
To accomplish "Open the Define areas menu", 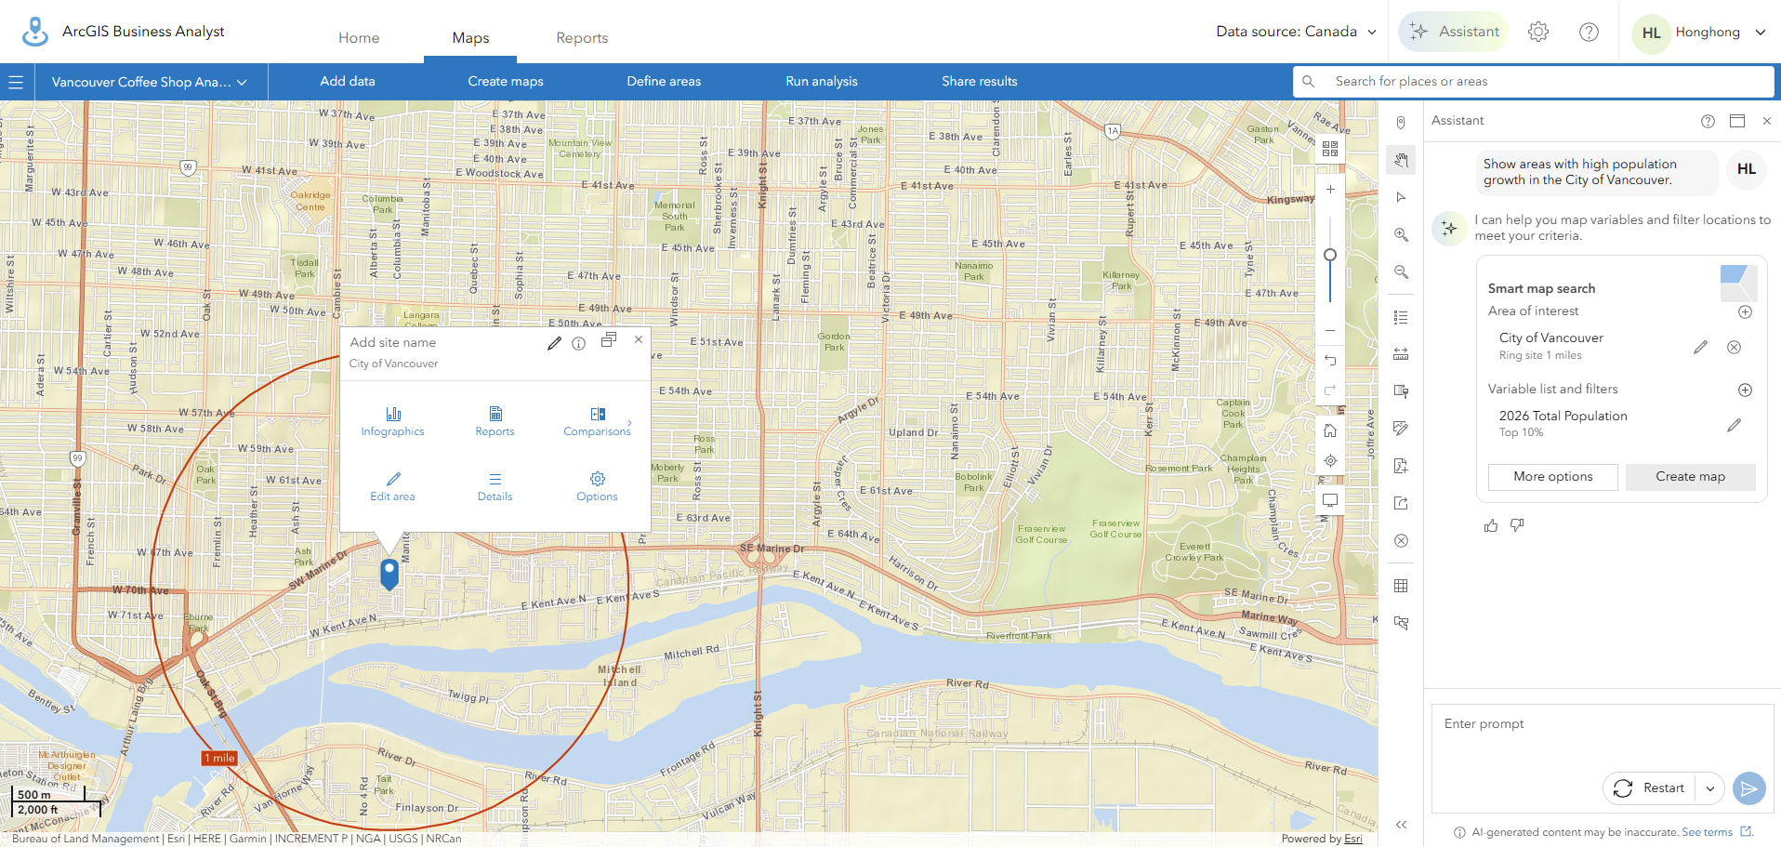I will click(664, 82).
